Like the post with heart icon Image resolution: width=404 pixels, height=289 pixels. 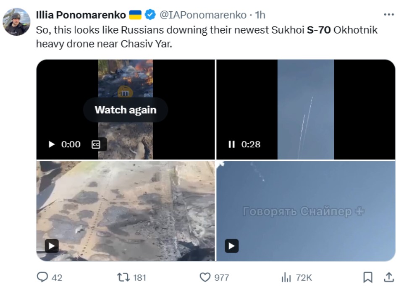[205, 277]
